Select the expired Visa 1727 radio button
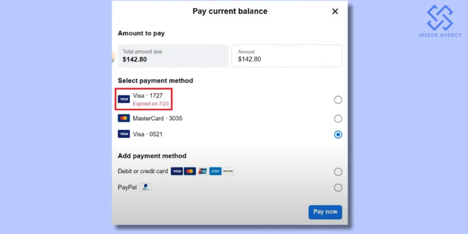The width and height of the screenshot is (468, 234). [x=338, y=100]
